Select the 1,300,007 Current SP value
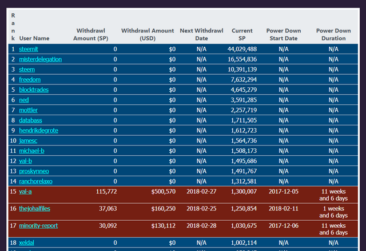The height and width of the screenshot is (251, 366). [x=244, y=192]
